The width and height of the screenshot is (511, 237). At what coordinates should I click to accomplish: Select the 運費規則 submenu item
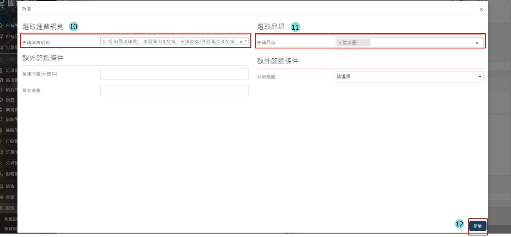[x=10, y=229]
